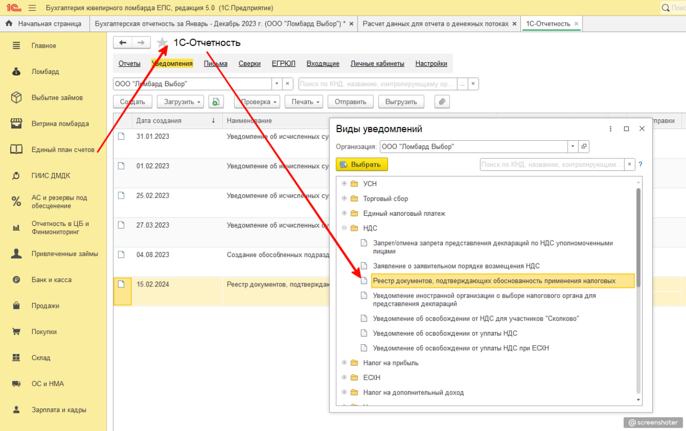Open main organization filter dropdown arrow
This screenshot has width=686, height=431.
pyautogui.click(x=277, y=84)
